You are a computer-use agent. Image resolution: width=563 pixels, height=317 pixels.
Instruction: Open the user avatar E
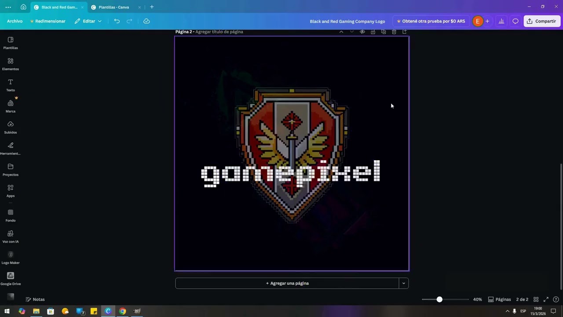tap(478, 21)
